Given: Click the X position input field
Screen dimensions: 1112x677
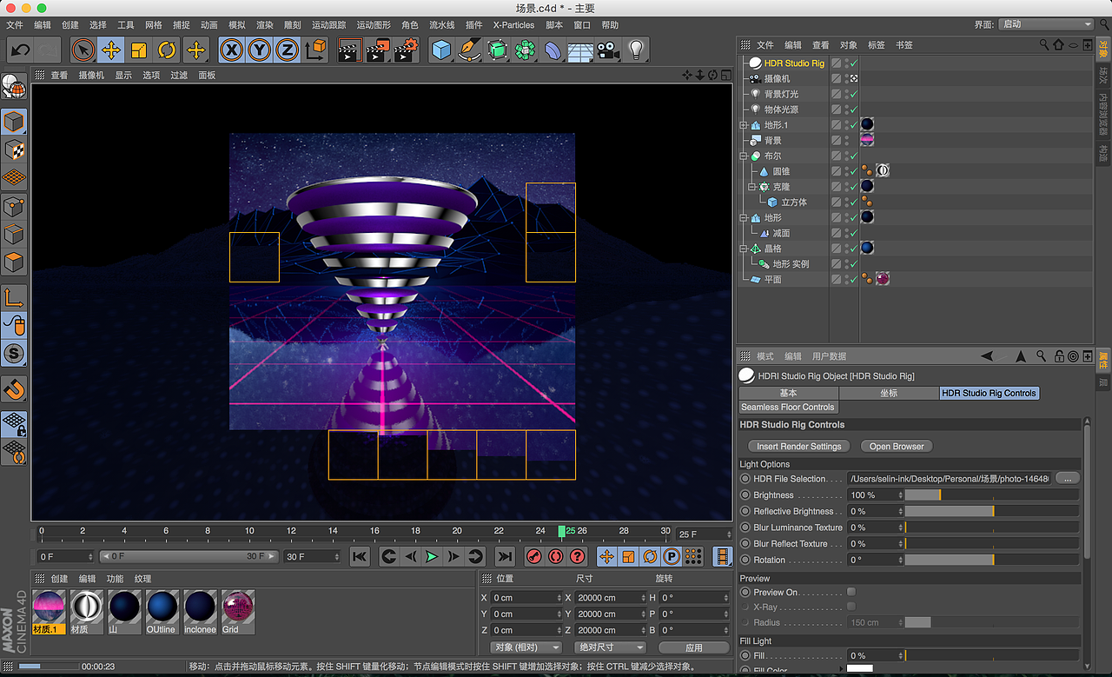Looking at the screenshot, I should (526, 598).
